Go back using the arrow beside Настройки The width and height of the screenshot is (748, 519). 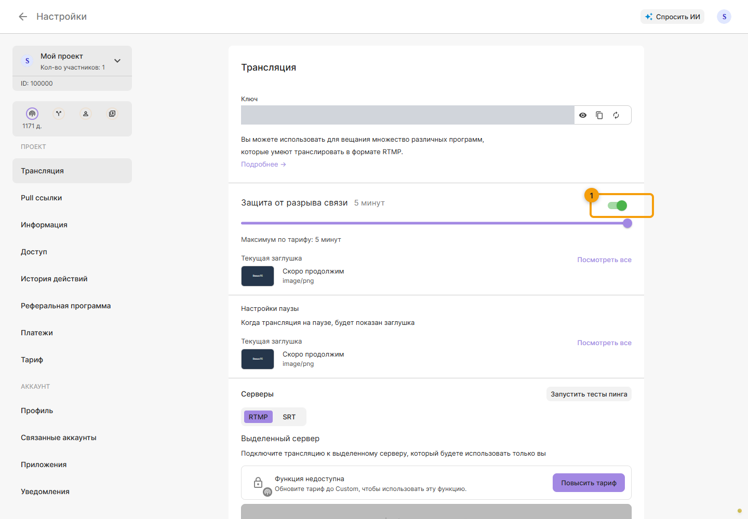tap(23, 17)
